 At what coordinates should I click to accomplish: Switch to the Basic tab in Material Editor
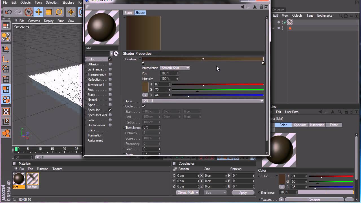(128, 13)
